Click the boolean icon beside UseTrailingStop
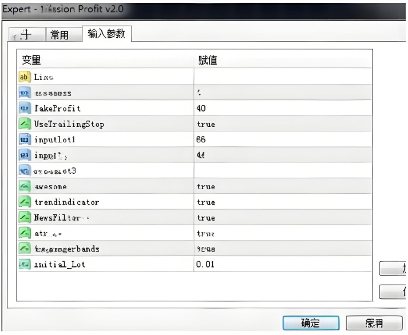Screen dimensions: 408x335 click(24, 123)
